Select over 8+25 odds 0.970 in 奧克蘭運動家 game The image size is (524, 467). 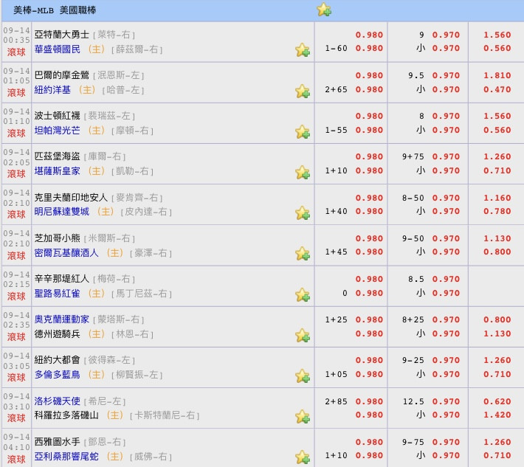[446, 319]
